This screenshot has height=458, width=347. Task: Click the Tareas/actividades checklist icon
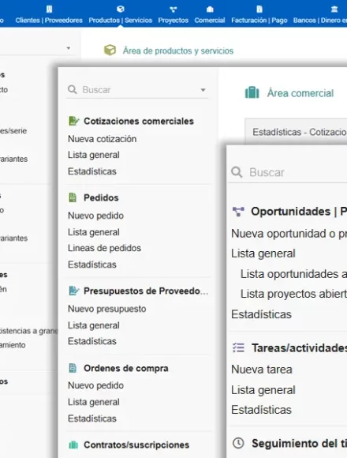(x=238, y=347)
